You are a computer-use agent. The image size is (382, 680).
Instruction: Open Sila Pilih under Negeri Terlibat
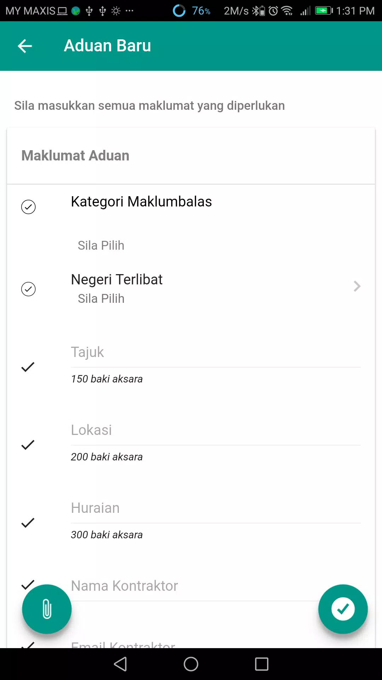(101, 299)
